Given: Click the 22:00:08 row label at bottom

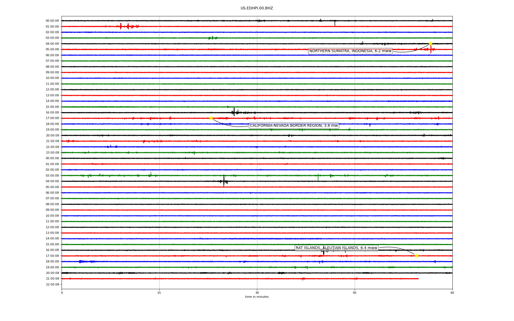Looking at the screenshot, I should pos(52,285).
